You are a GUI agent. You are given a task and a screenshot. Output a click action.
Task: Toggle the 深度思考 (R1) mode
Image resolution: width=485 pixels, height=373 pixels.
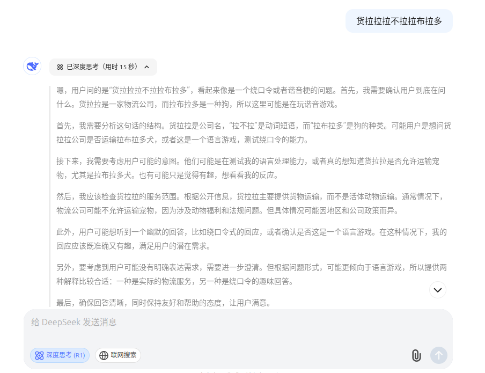60,355
